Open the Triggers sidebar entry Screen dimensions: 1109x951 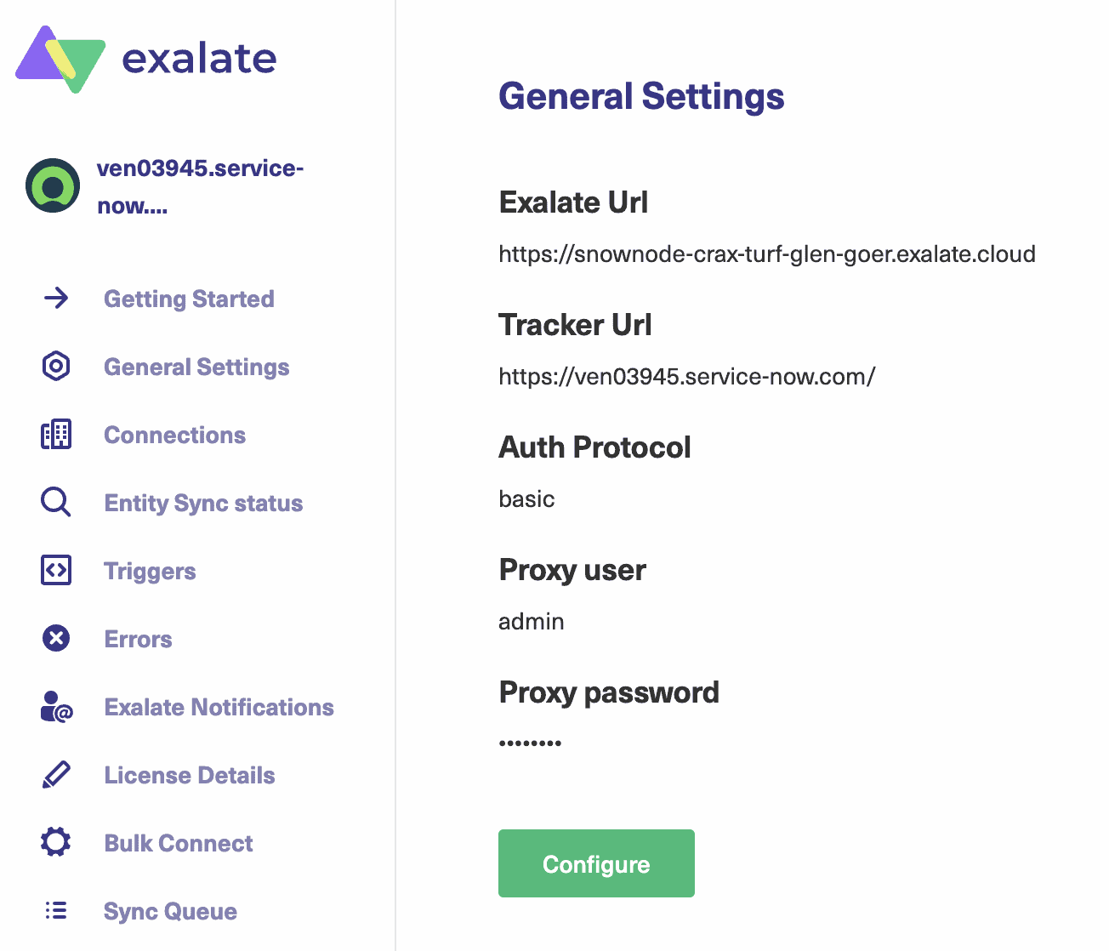click(150, 571)
